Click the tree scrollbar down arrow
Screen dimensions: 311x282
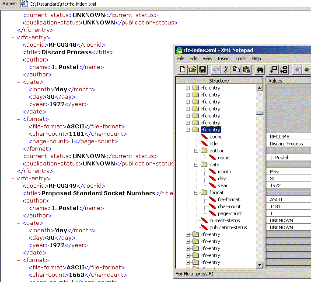260,265
